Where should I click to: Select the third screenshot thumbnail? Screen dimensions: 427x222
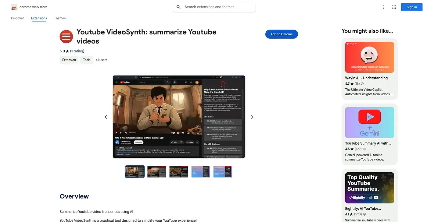(179, 172)
